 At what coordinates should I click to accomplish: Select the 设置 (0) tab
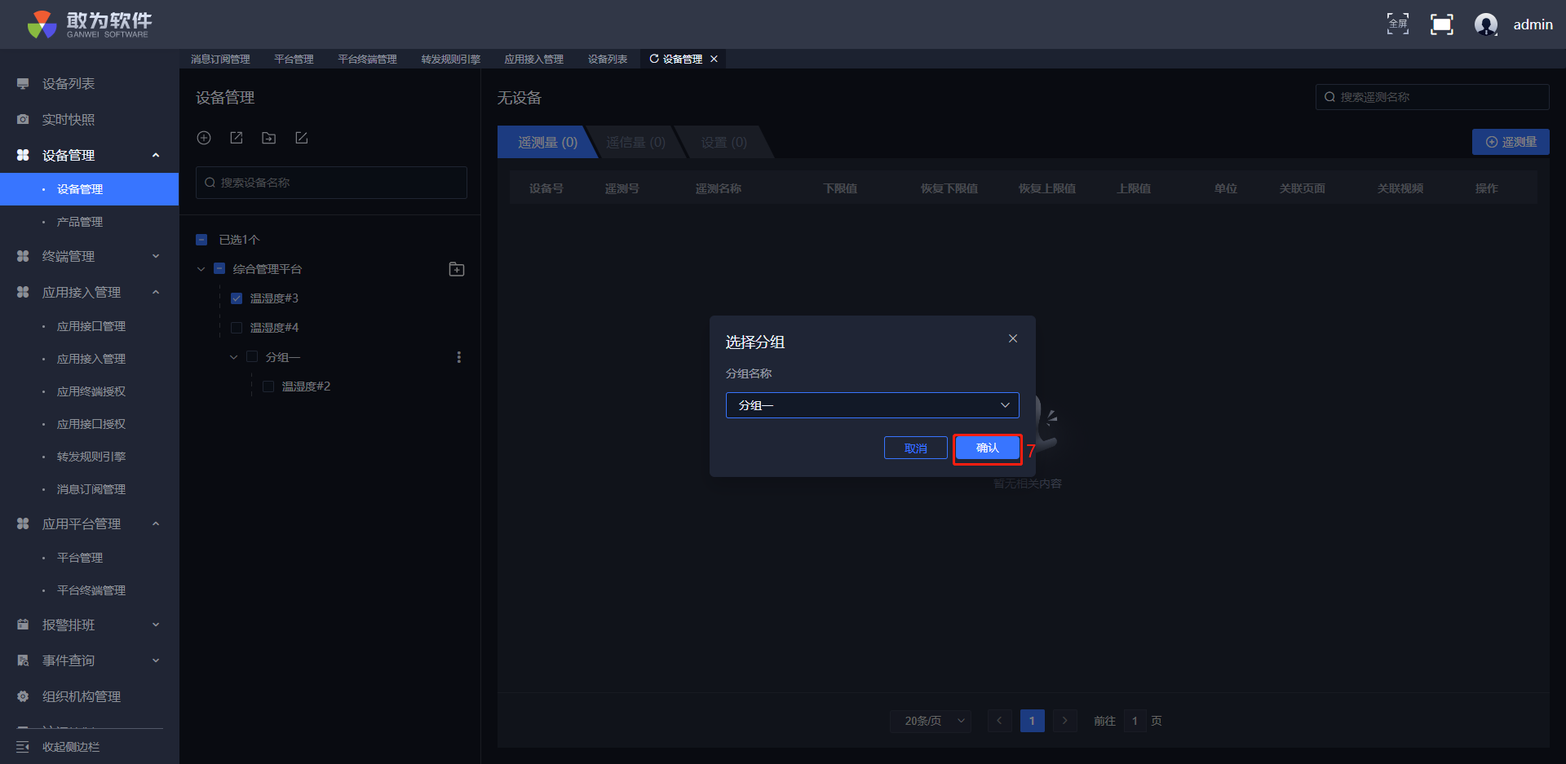pyautogui.click(x=723, y=142)
